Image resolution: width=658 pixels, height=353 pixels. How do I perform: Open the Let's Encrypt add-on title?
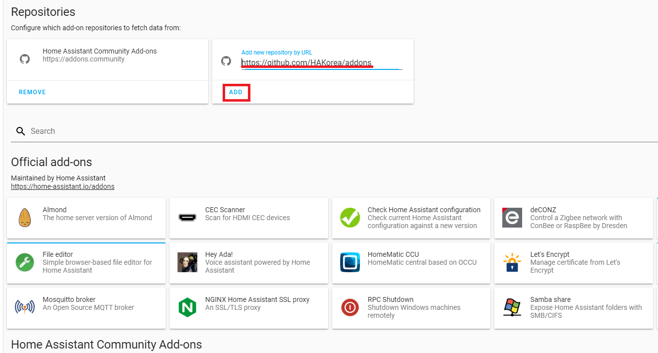[550, 254]
